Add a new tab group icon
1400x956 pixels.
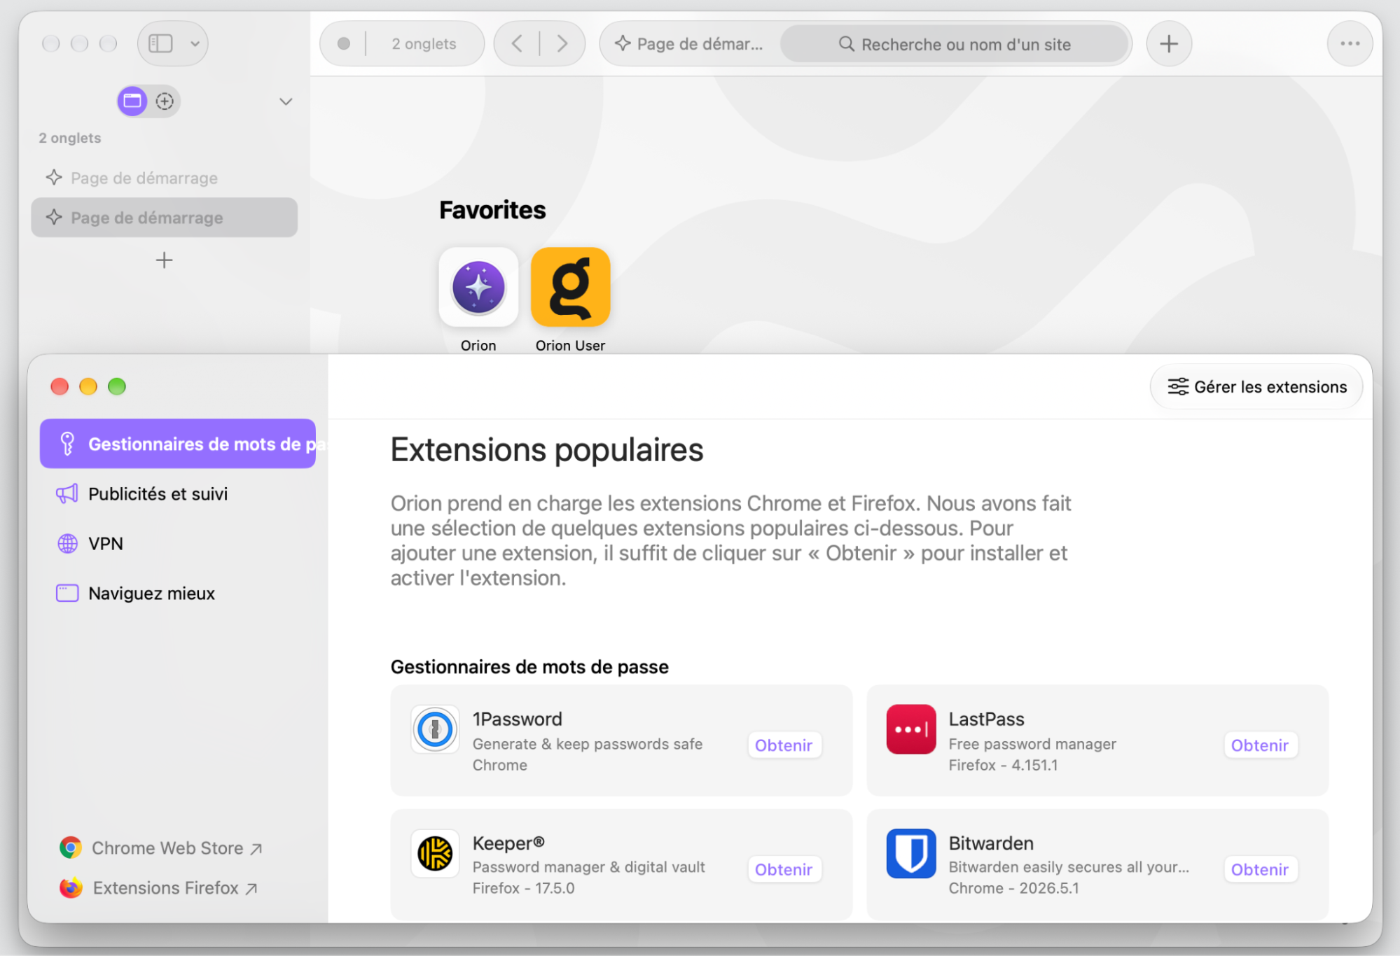click(165, 101)
